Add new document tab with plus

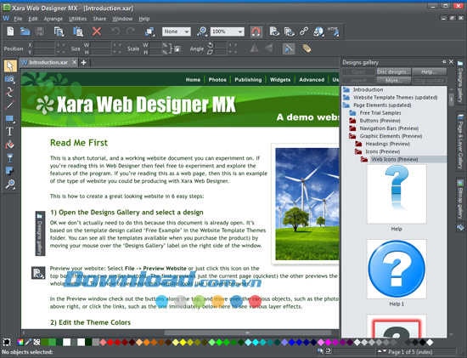pos(84,62)
